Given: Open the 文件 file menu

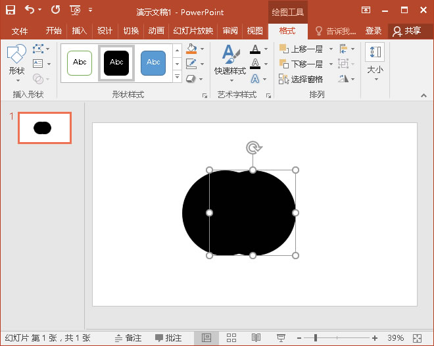Looking at the screenshot, I should click(20, 31).
